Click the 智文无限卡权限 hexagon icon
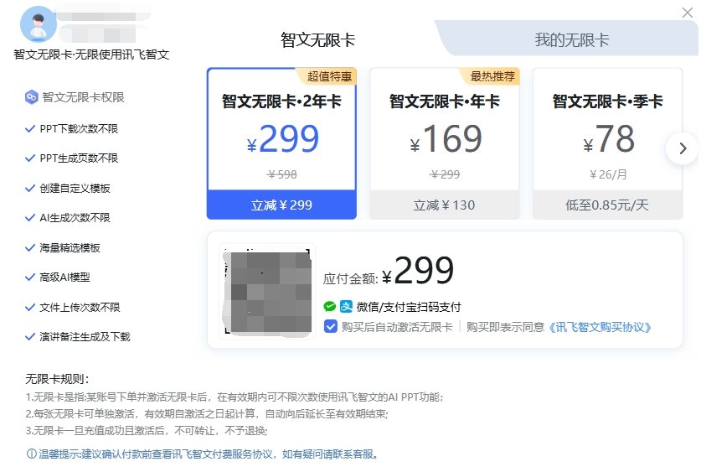The image size is (701, 472). point(31,97)
